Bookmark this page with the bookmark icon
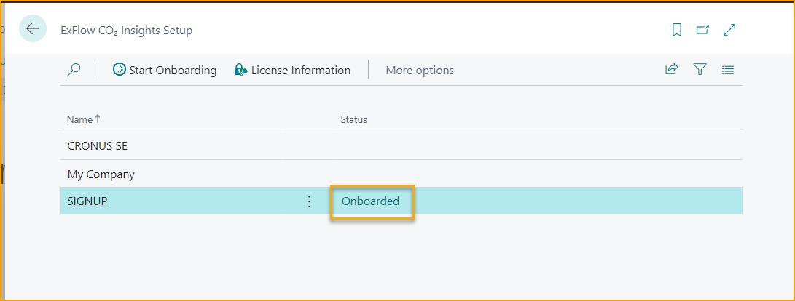Screen dimensions: 795x301 click(x=676, y=30)
